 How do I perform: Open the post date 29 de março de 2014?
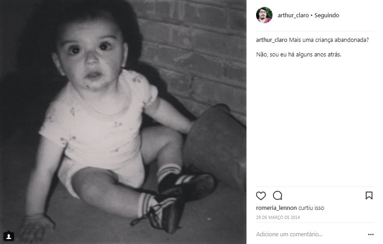(x=278, y=218)
